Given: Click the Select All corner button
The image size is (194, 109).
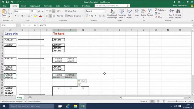Looking at the screenshot, I should [2, 30].
